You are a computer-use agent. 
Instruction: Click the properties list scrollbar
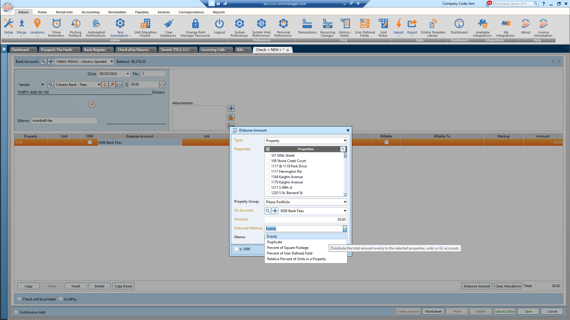345,174
